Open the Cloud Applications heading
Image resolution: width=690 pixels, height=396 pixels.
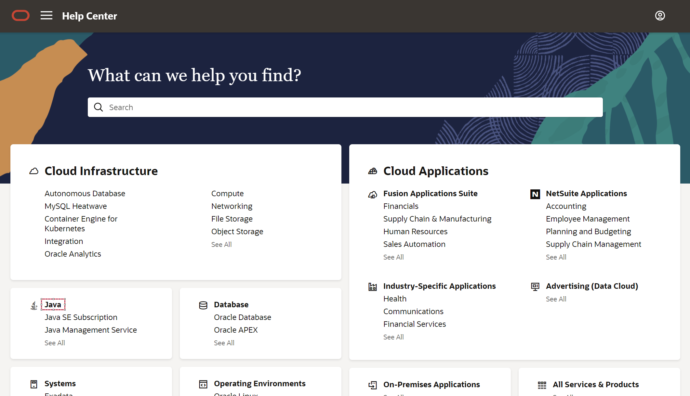click(x=436, y=171)
